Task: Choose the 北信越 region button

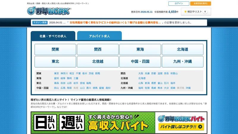Action: click(x=98, y=62)
